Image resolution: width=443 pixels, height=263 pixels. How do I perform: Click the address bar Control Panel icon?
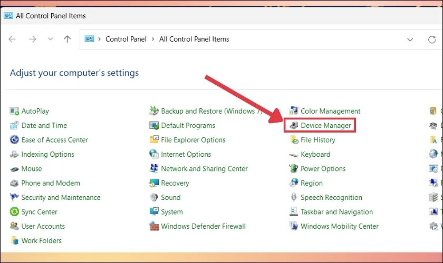tap(89, 39)
